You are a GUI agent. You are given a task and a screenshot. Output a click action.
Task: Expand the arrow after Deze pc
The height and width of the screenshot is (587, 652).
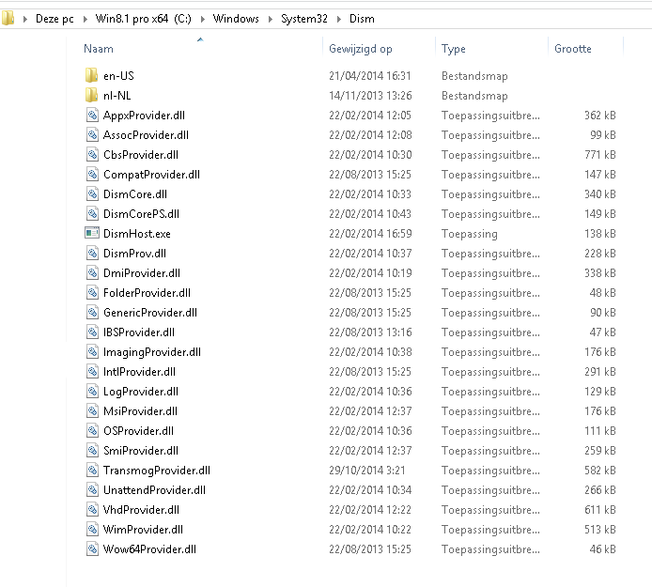[x=85, y=19]
